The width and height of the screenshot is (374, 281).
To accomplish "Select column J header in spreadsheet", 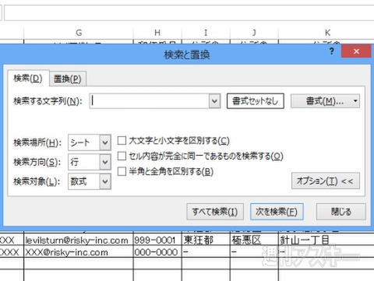I will point(254,33).
